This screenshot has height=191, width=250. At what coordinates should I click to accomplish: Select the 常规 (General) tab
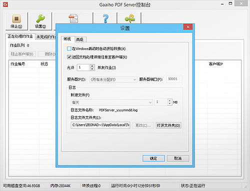pos(68,39)
